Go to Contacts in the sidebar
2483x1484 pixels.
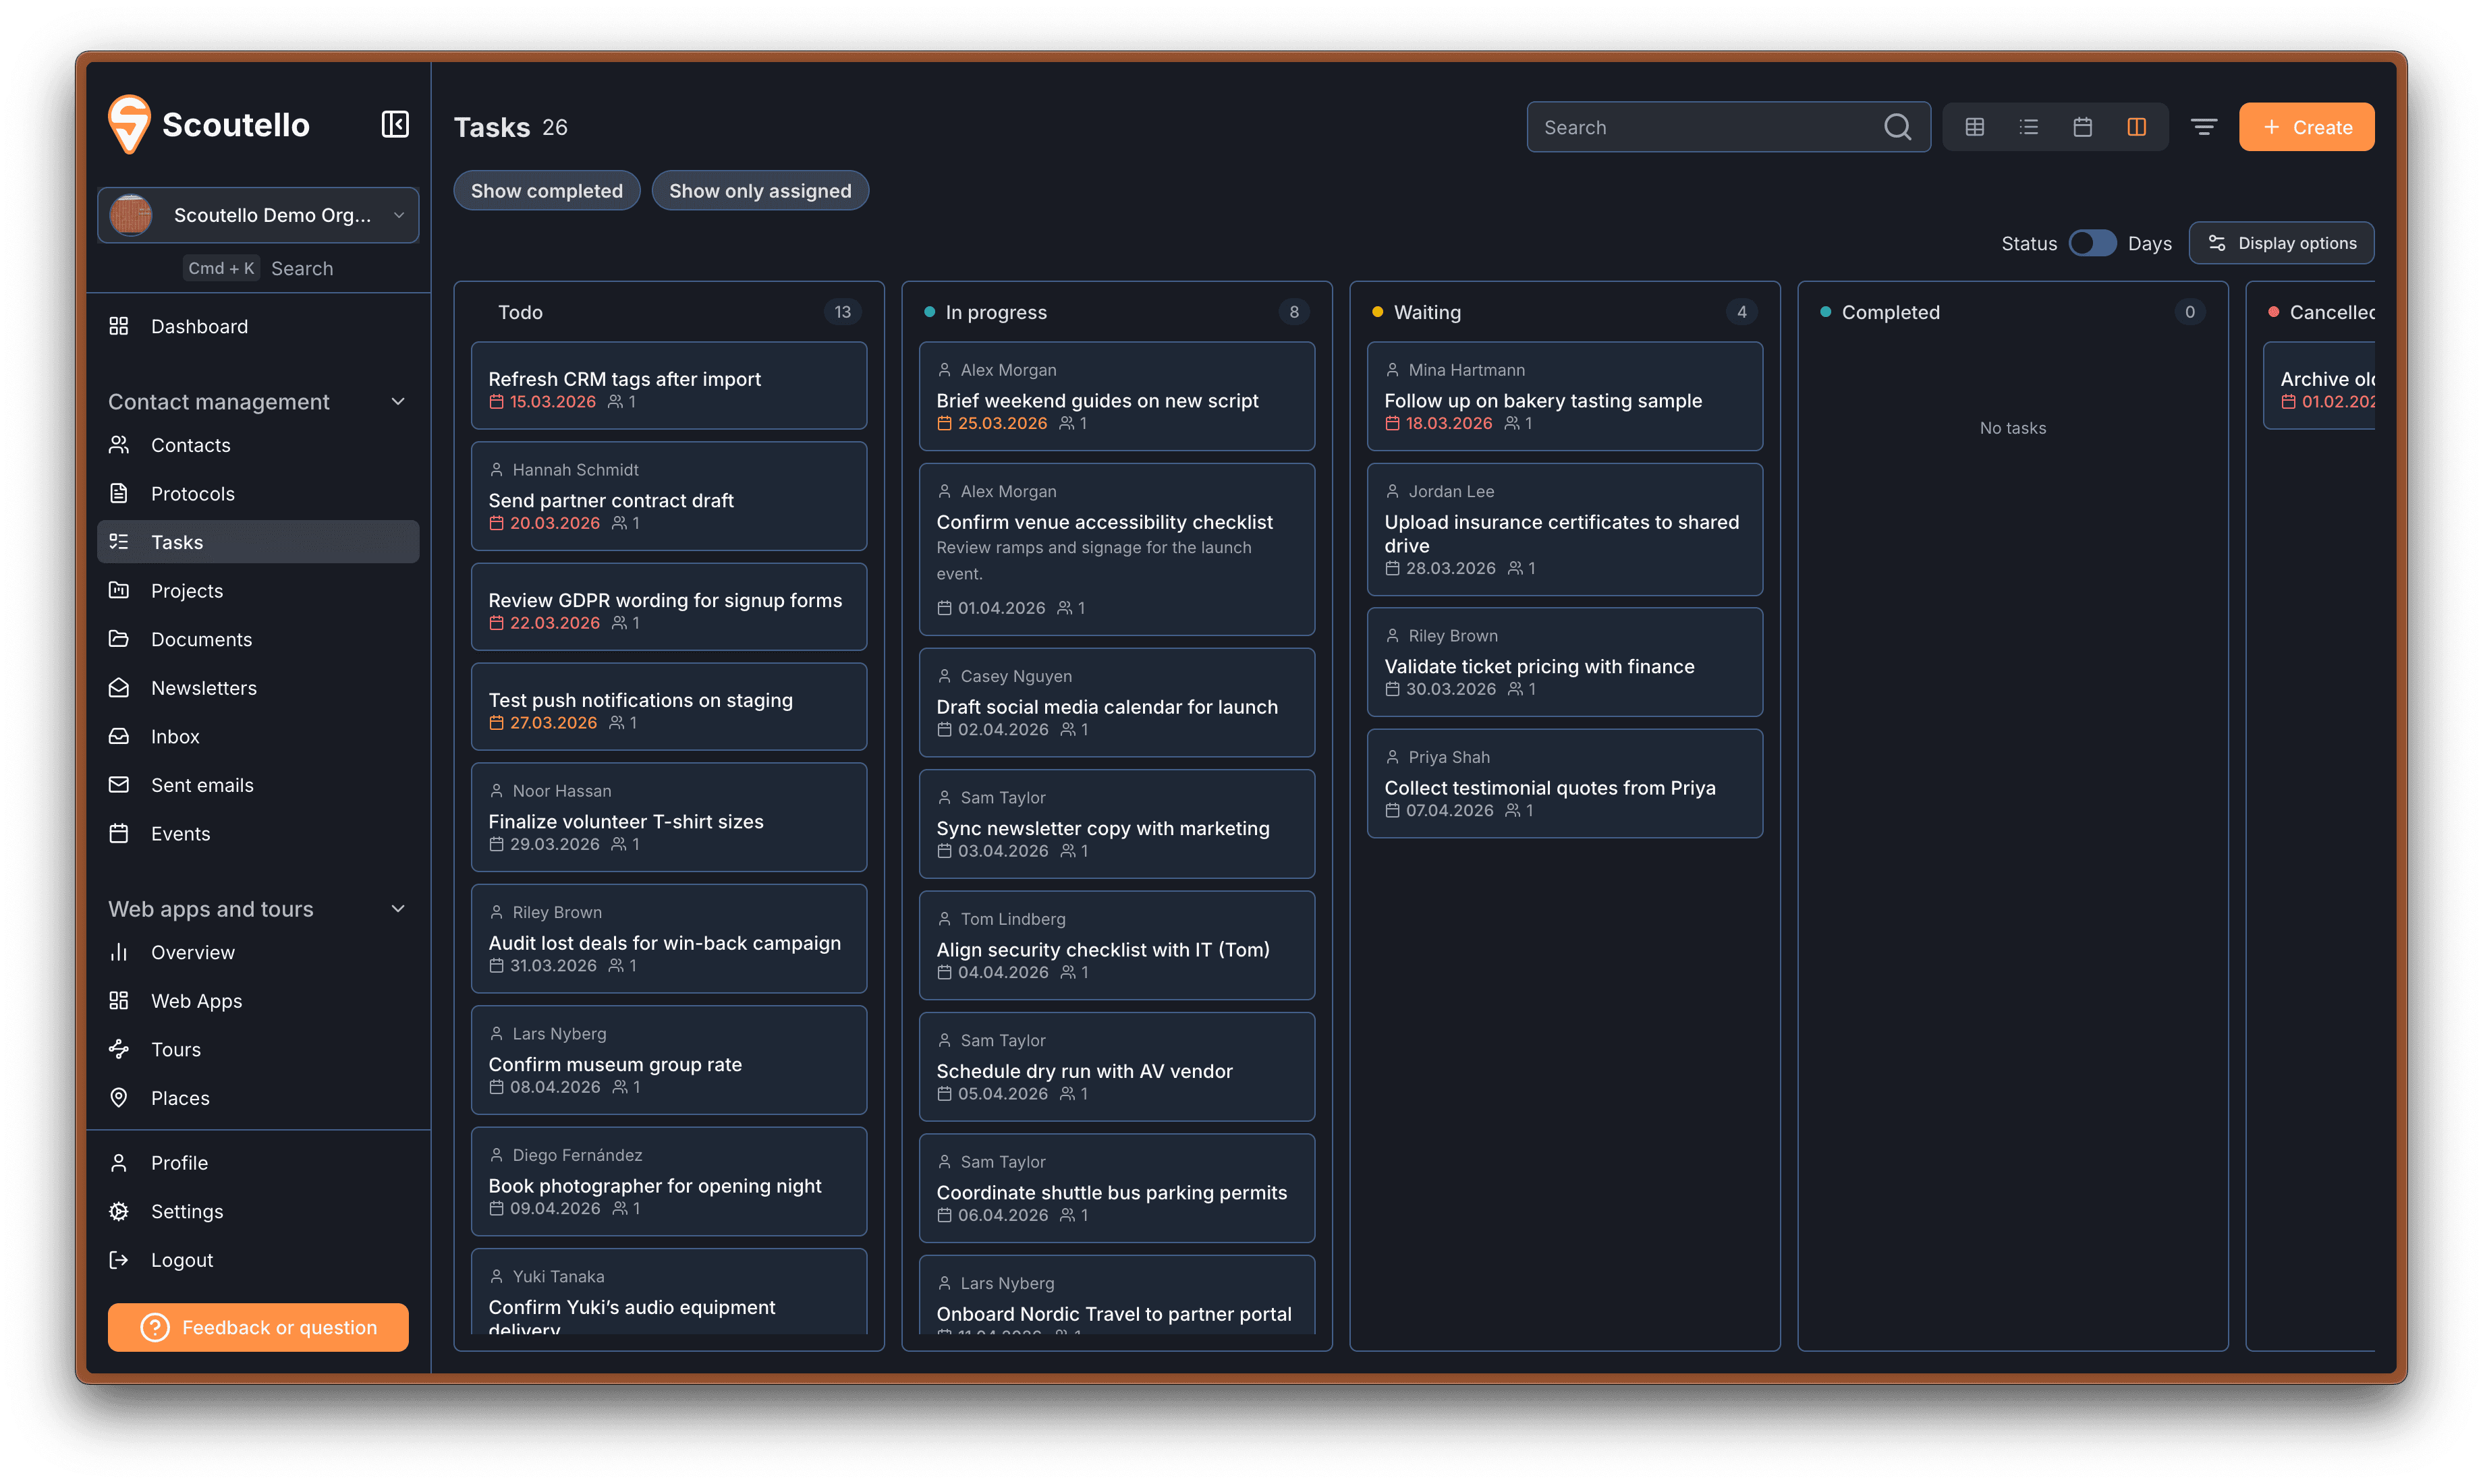click(258, 445)
